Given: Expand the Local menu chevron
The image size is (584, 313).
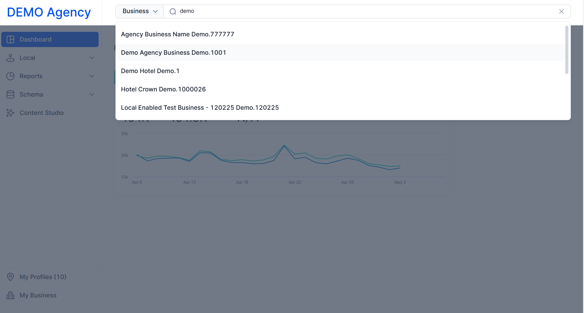Looking at the screenshot, I should [x=92, y=58].
